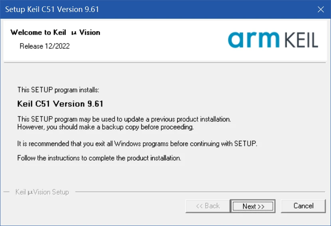Click the Release 12/2022 label
Image resolution: width=331 pixels, height=226 pixels.
pyautogui.click(x=44, y=46)
